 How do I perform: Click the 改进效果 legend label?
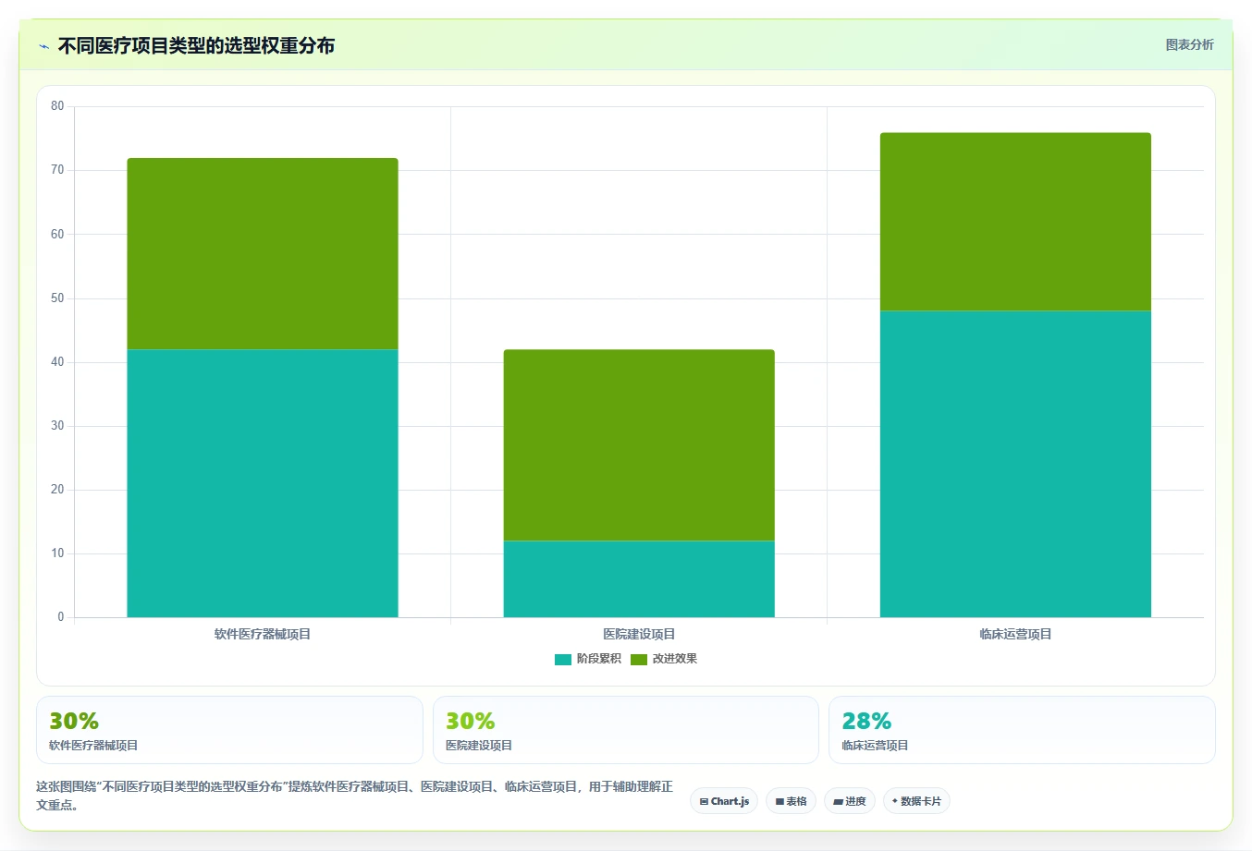point(674,659)
